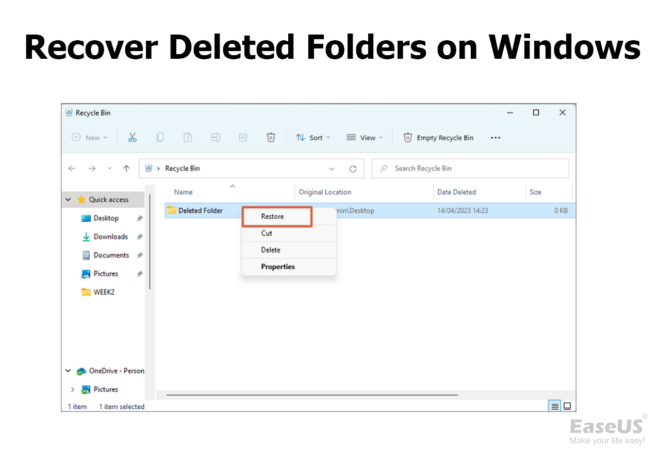This screenshot has width=660, height=464.
Task: Select the Deleted Folder item name
Action: click(x=201, y=210)
